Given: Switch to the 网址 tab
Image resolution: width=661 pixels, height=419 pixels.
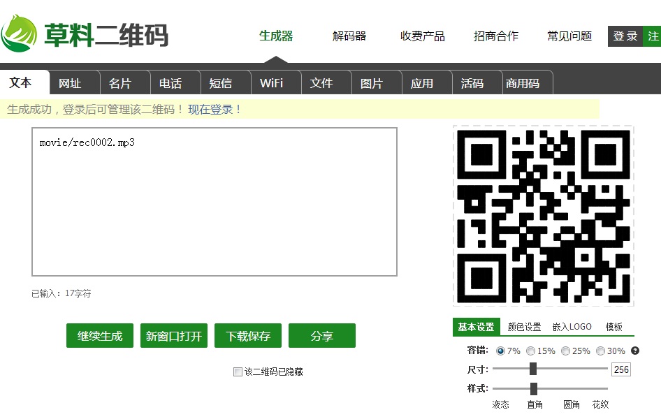Looking at the screenshot, I should point(75,82).
